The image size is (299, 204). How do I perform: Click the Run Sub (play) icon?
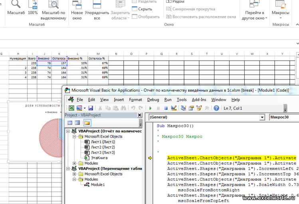150,108
